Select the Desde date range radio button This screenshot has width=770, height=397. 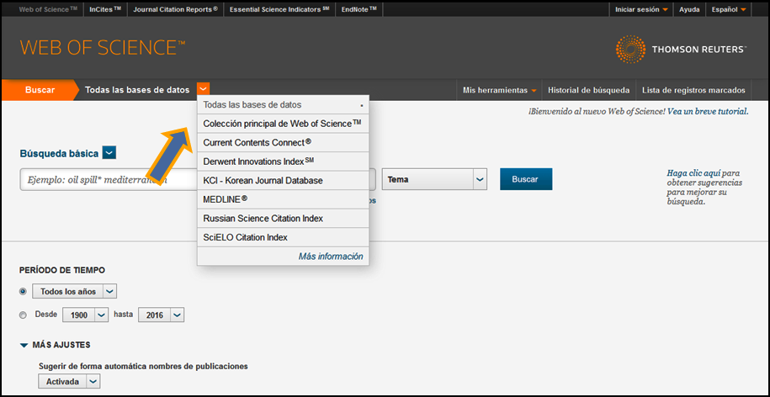coord(23,315)
